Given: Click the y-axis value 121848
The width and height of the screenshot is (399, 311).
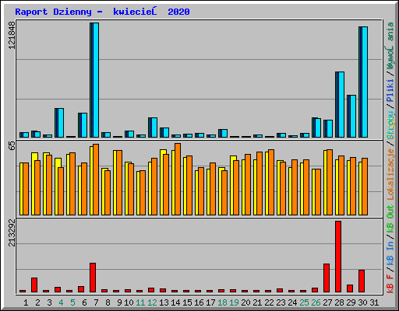Looking at the screenshot, I should [12, 36].
